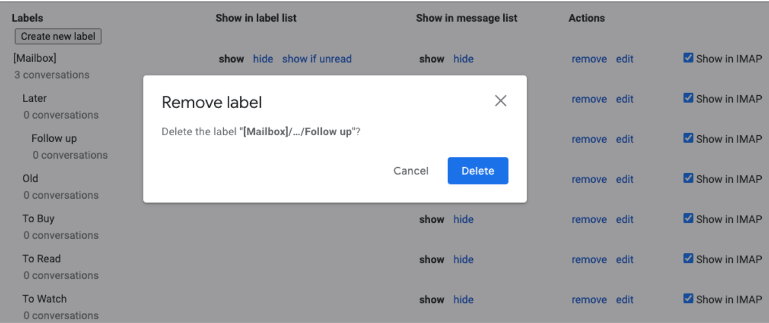Remove the Old label

(x=589, y=179)
